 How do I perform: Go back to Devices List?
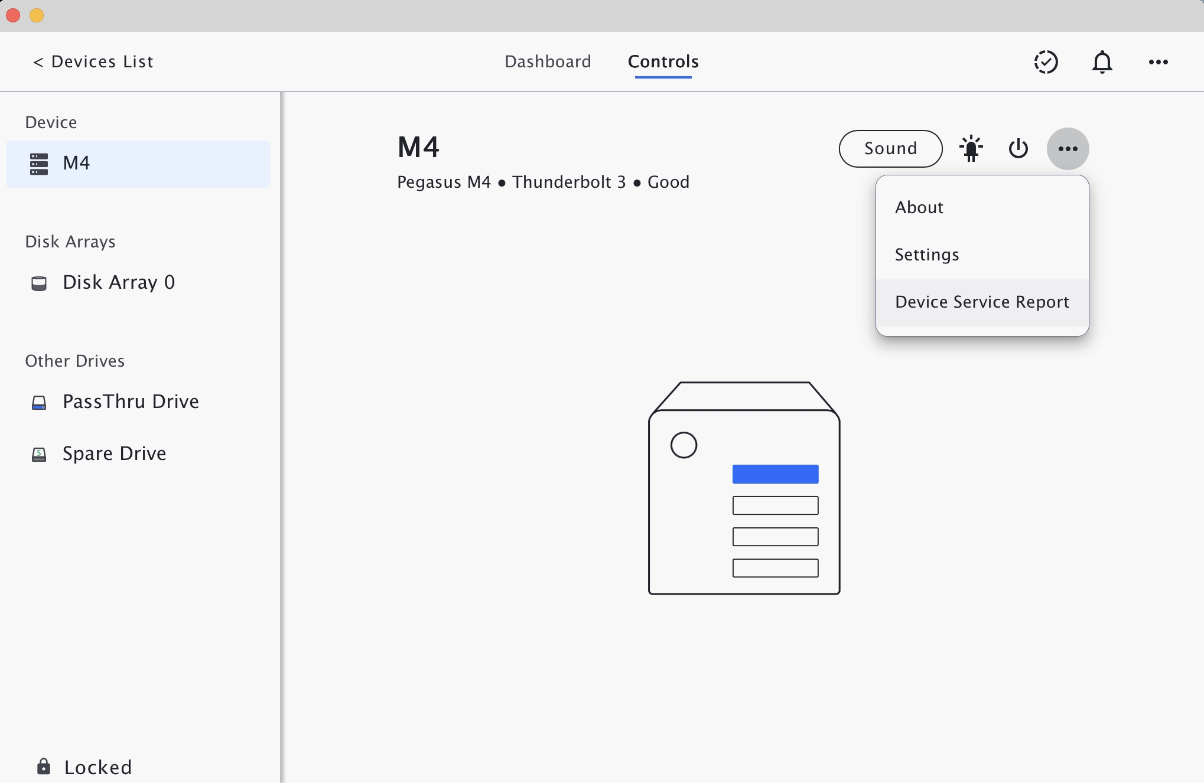pyautogui.click(x=93, y=62)
